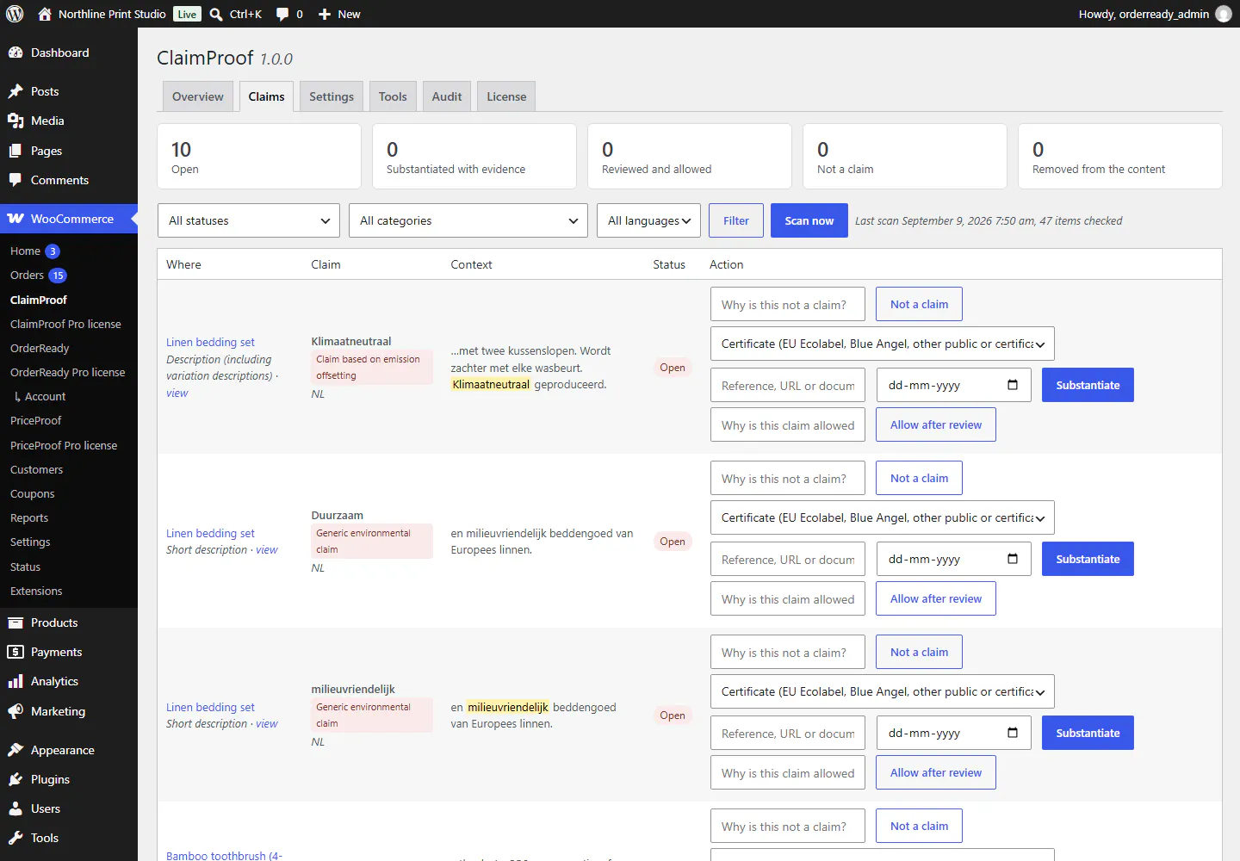Image resolution: width=1240 pixels, height=861 pixels.
Task: Click the Plugins plug icon
Action: [x=15, y=779]
